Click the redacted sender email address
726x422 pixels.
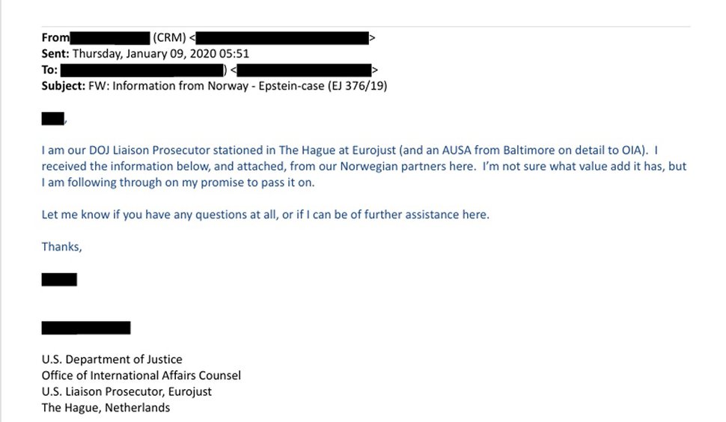click(x=283, y=37)
